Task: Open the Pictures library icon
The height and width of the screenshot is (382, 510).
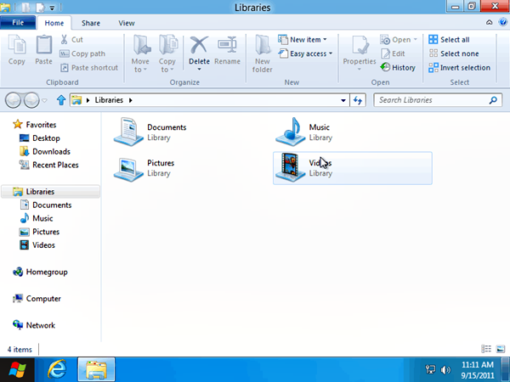Action: [129, 167]
